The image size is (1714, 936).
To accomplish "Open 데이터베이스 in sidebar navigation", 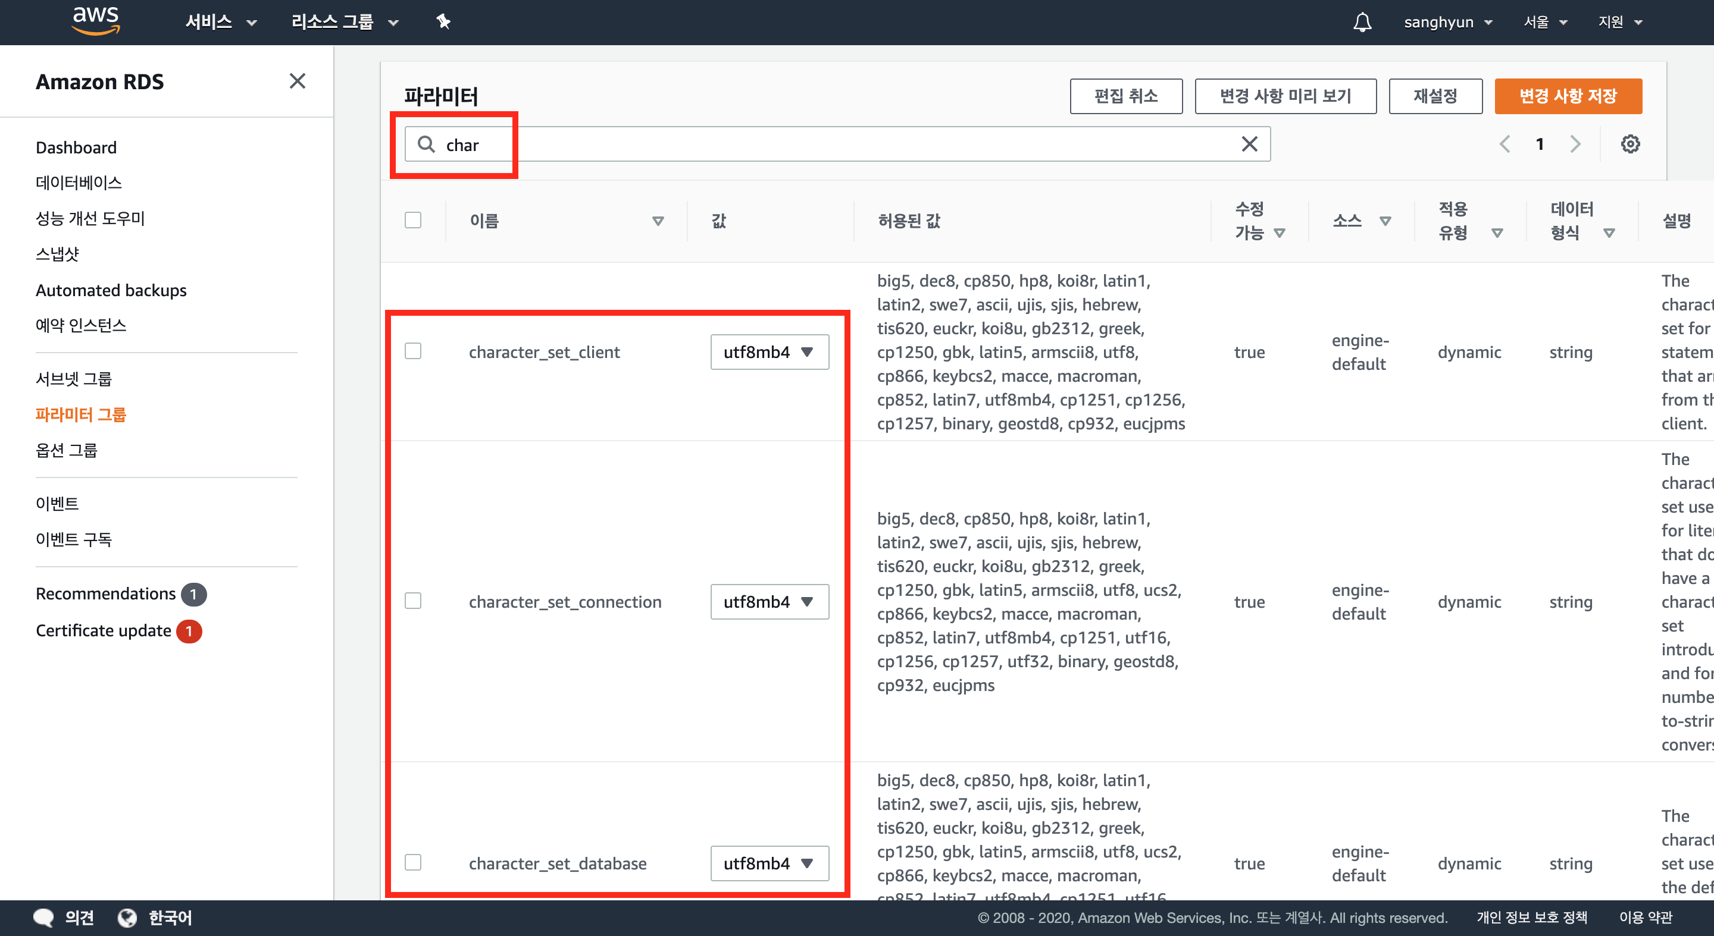I will [79, 182].
